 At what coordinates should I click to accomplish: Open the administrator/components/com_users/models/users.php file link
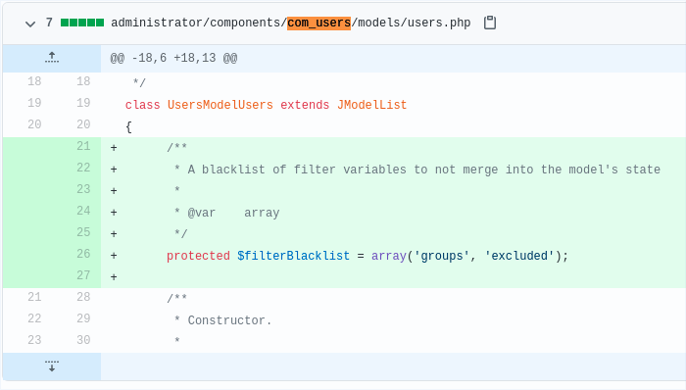click(x=290, y=23)
